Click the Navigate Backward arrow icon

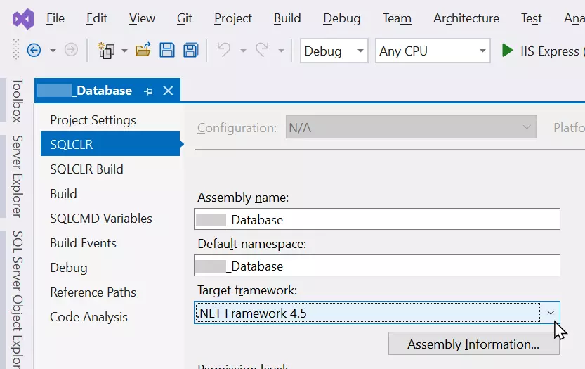(34, 50)
